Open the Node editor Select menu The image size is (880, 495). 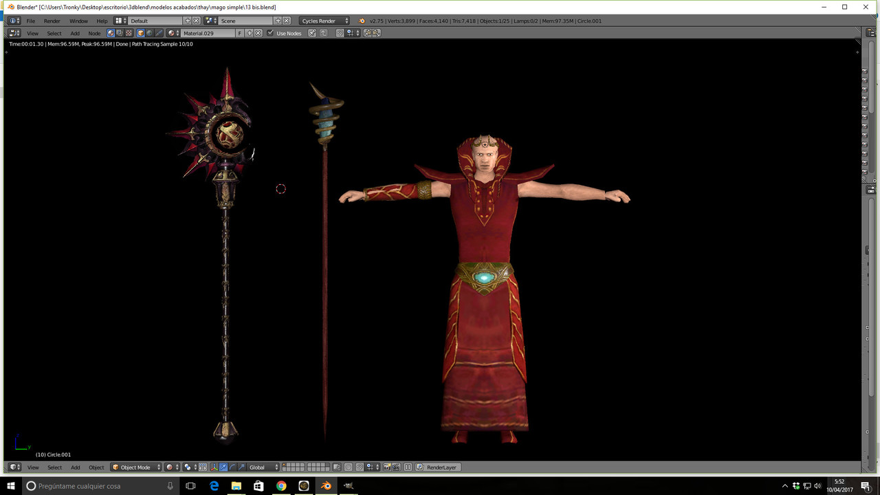point(54,33)
